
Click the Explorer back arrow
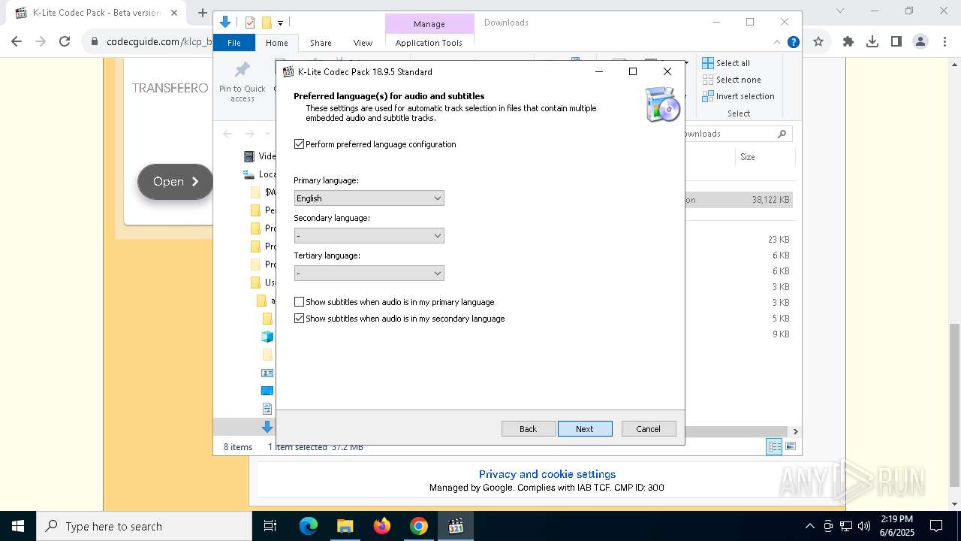227,134
